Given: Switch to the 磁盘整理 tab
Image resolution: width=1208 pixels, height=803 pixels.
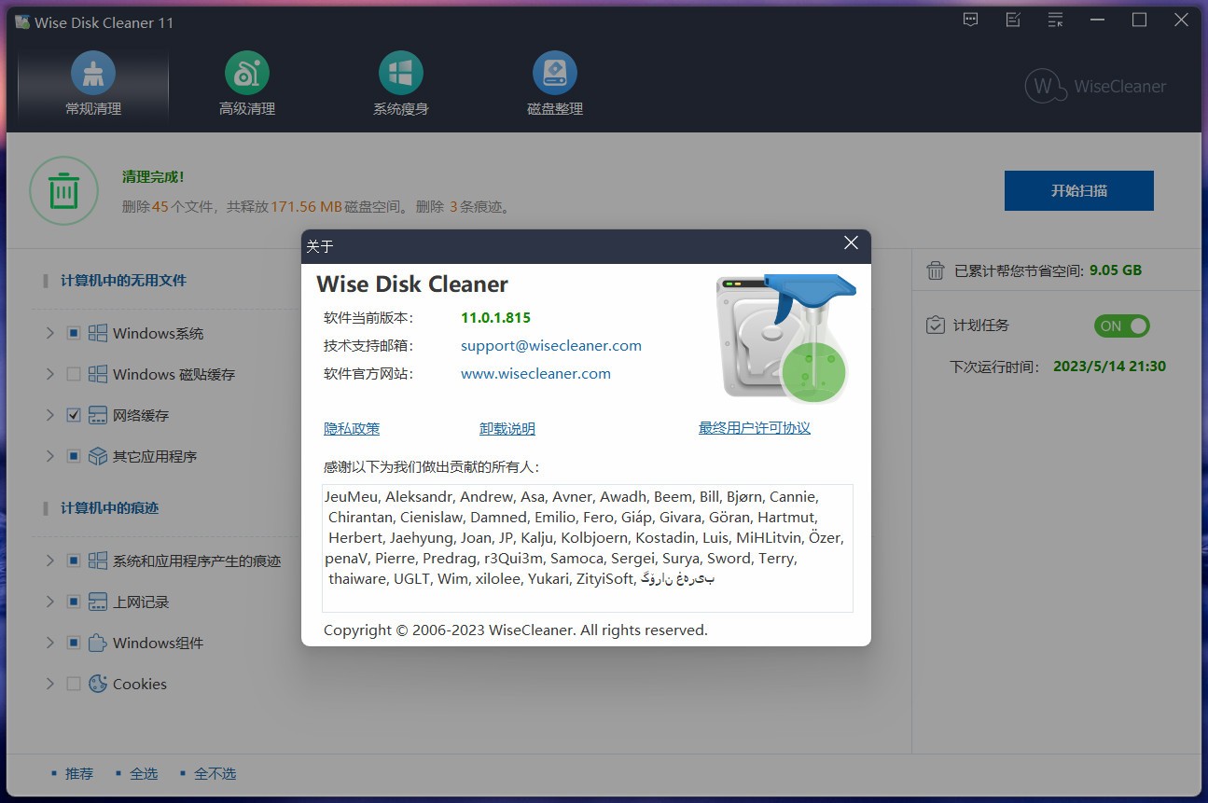Looking at the screenshot, I should [555, 84].
